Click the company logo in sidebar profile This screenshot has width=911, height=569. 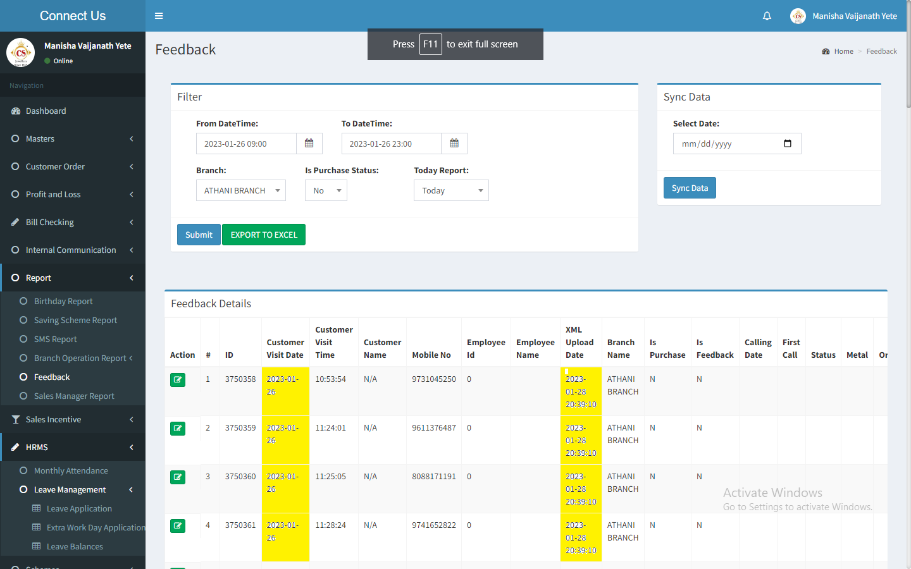point(21,52)
